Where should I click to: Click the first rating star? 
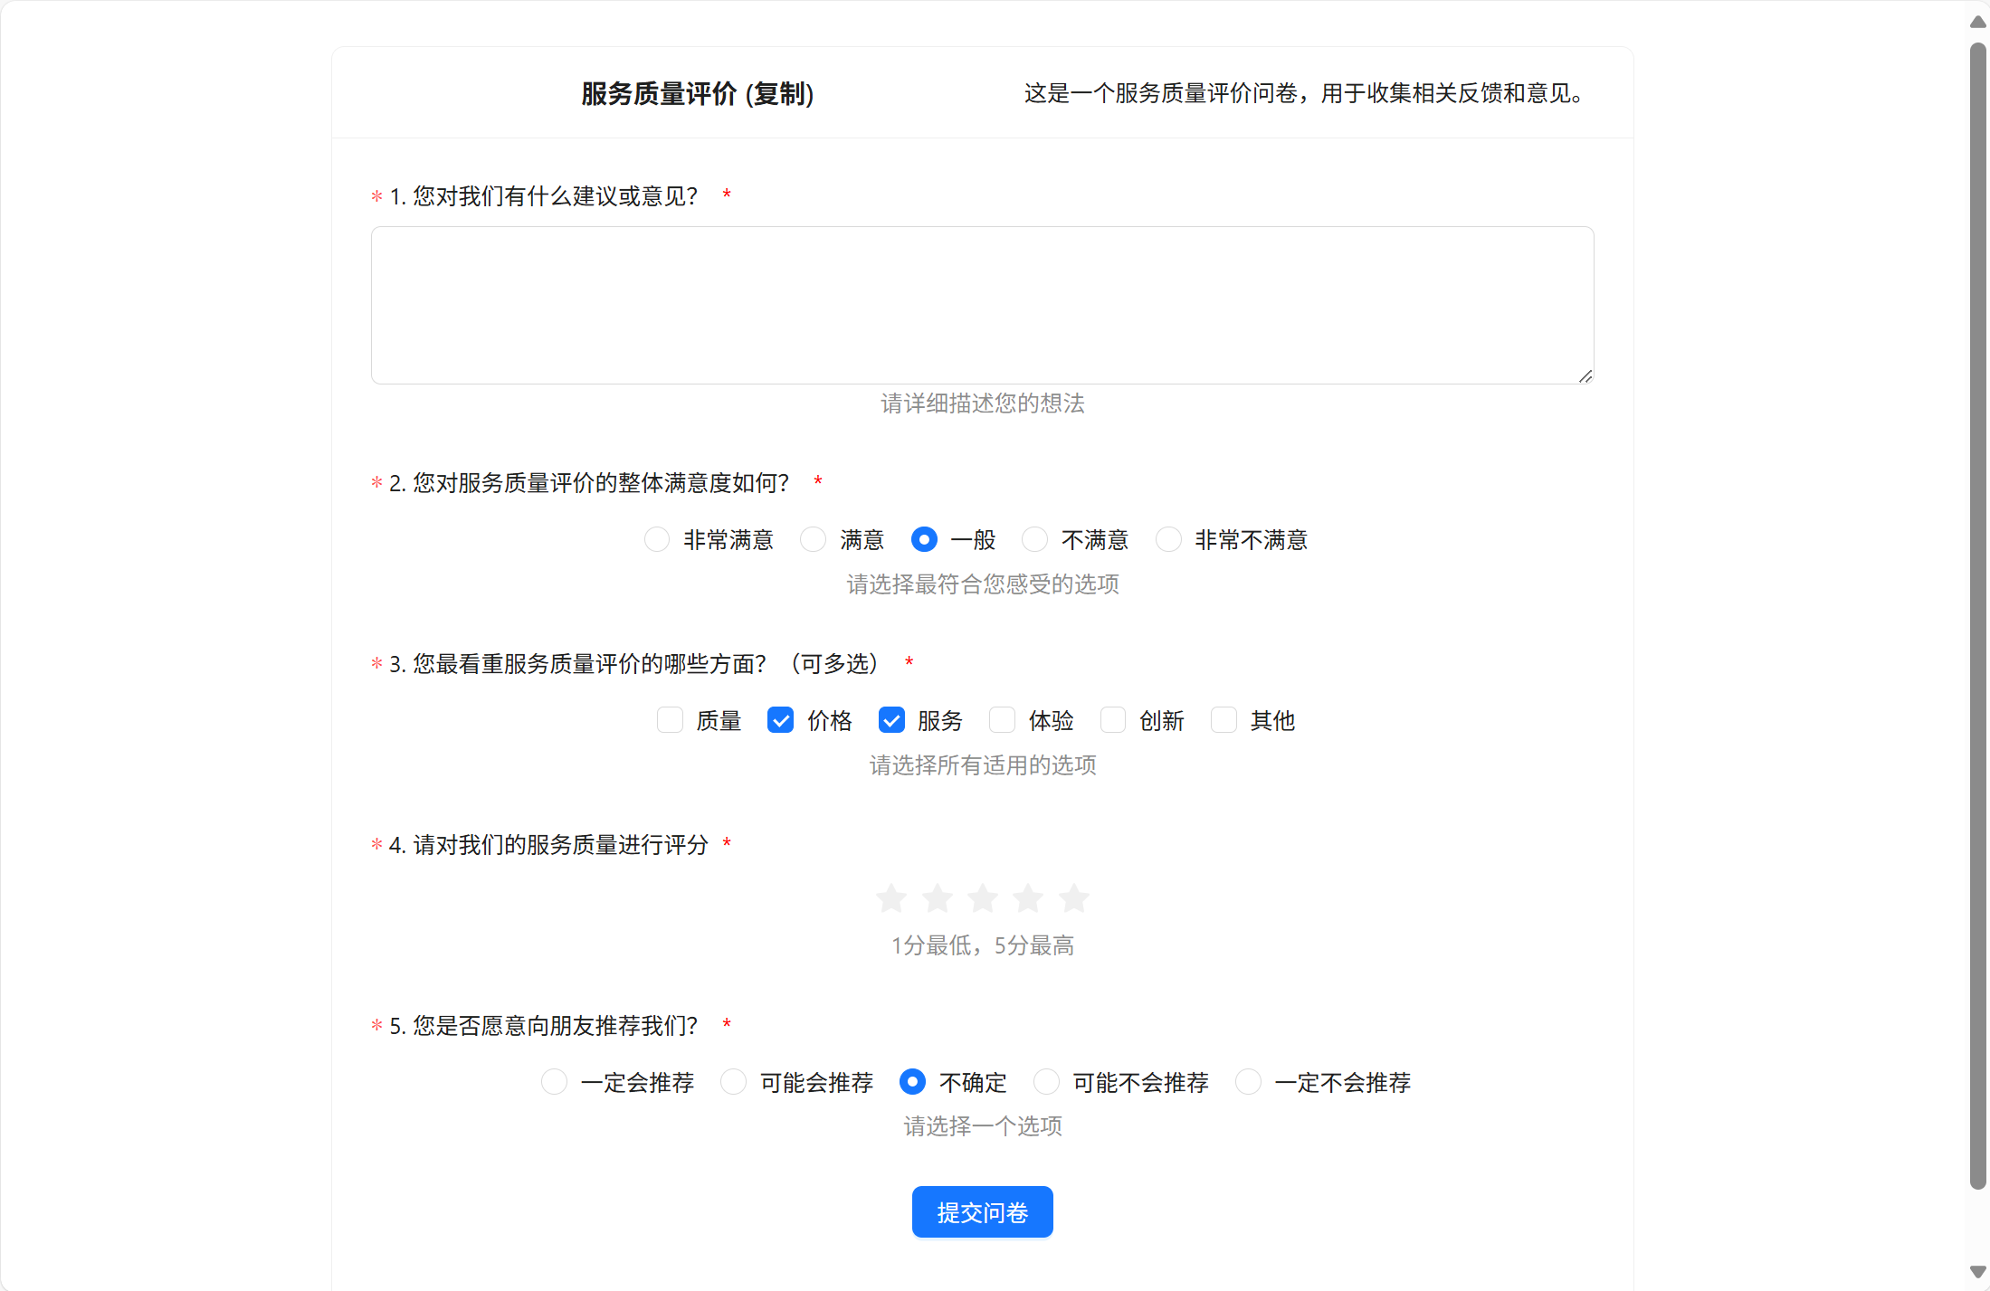coord(891,898)
